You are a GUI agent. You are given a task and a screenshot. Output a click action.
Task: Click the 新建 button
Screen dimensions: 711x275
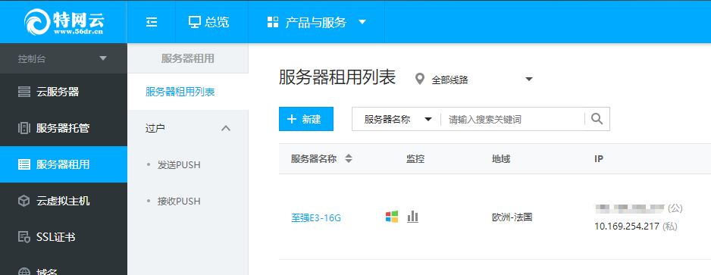point(306,119)
